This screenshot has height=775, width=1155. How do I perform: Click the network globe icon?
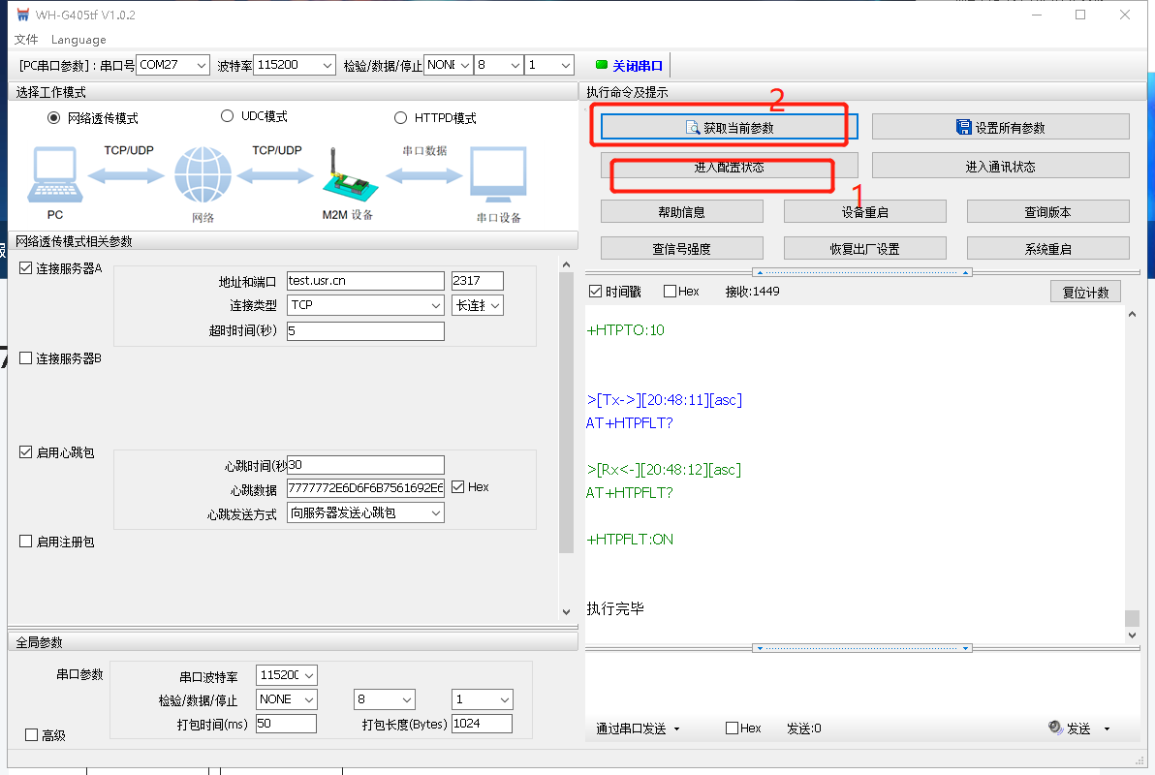[203, 175]
